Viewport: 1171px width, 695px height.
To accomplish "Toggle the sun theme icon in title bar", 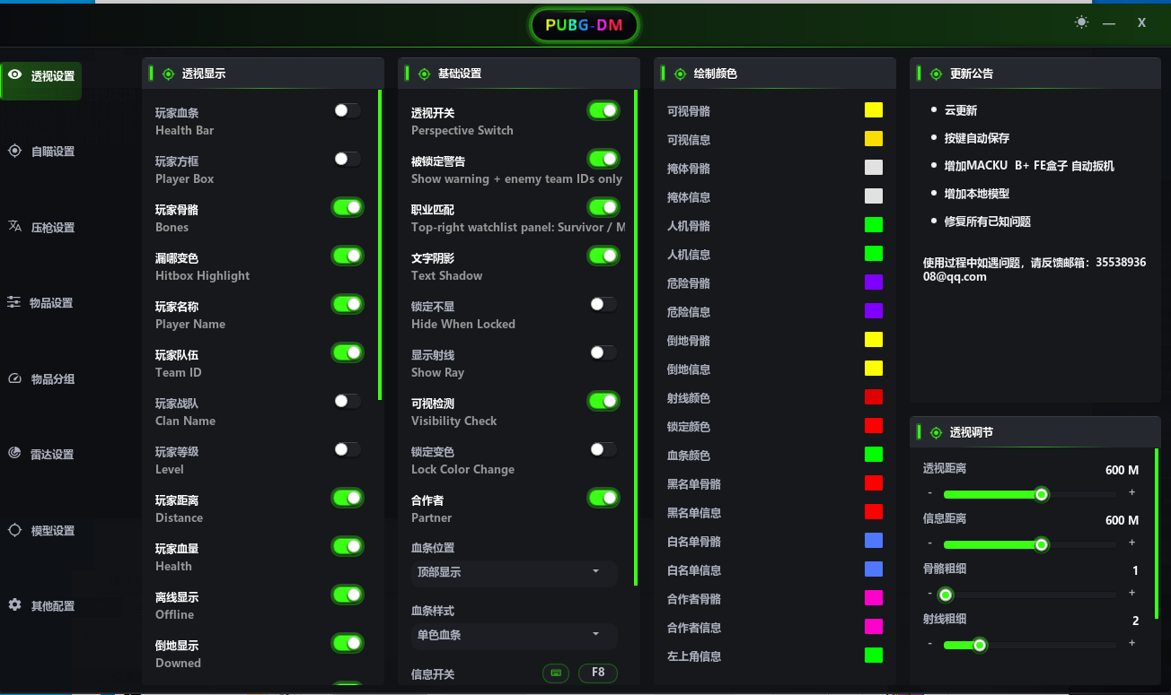I will (x=1081, y=22).
